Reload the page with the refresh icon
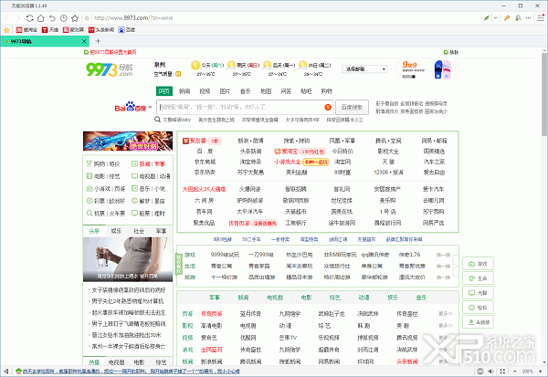Screen dimensions: 548x377 (x=30, y=18)
